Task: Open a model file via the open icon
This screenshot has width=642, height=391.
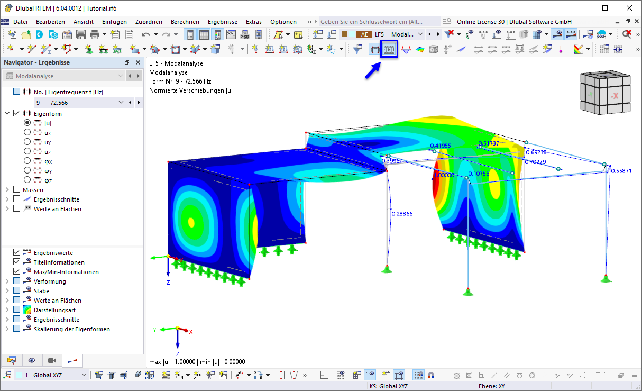Action: 25,33
